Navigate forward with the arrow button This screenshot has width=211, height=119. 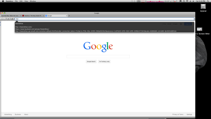click(4, 19)
